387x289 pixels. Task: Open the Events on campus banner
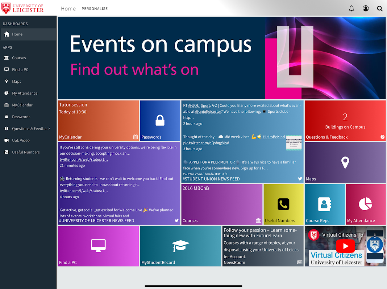point(222,58)
